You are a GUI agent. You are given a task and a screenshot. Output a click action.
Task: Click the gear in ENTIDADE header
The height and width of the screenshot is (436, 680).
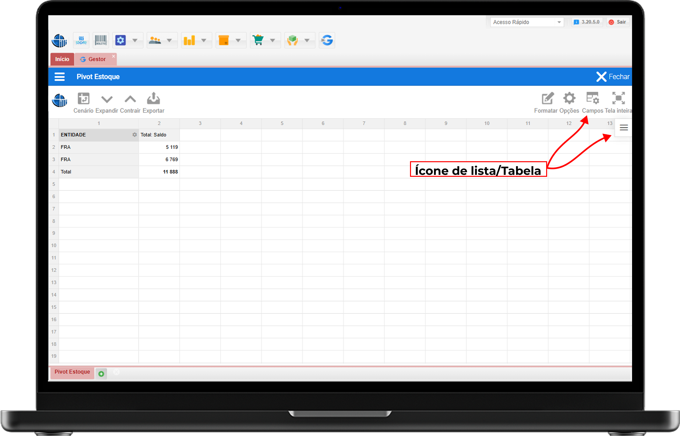[135, 135]
